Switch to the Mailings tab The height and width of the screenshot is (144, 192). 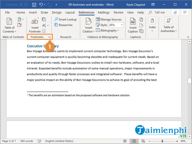tap(104, 12)
